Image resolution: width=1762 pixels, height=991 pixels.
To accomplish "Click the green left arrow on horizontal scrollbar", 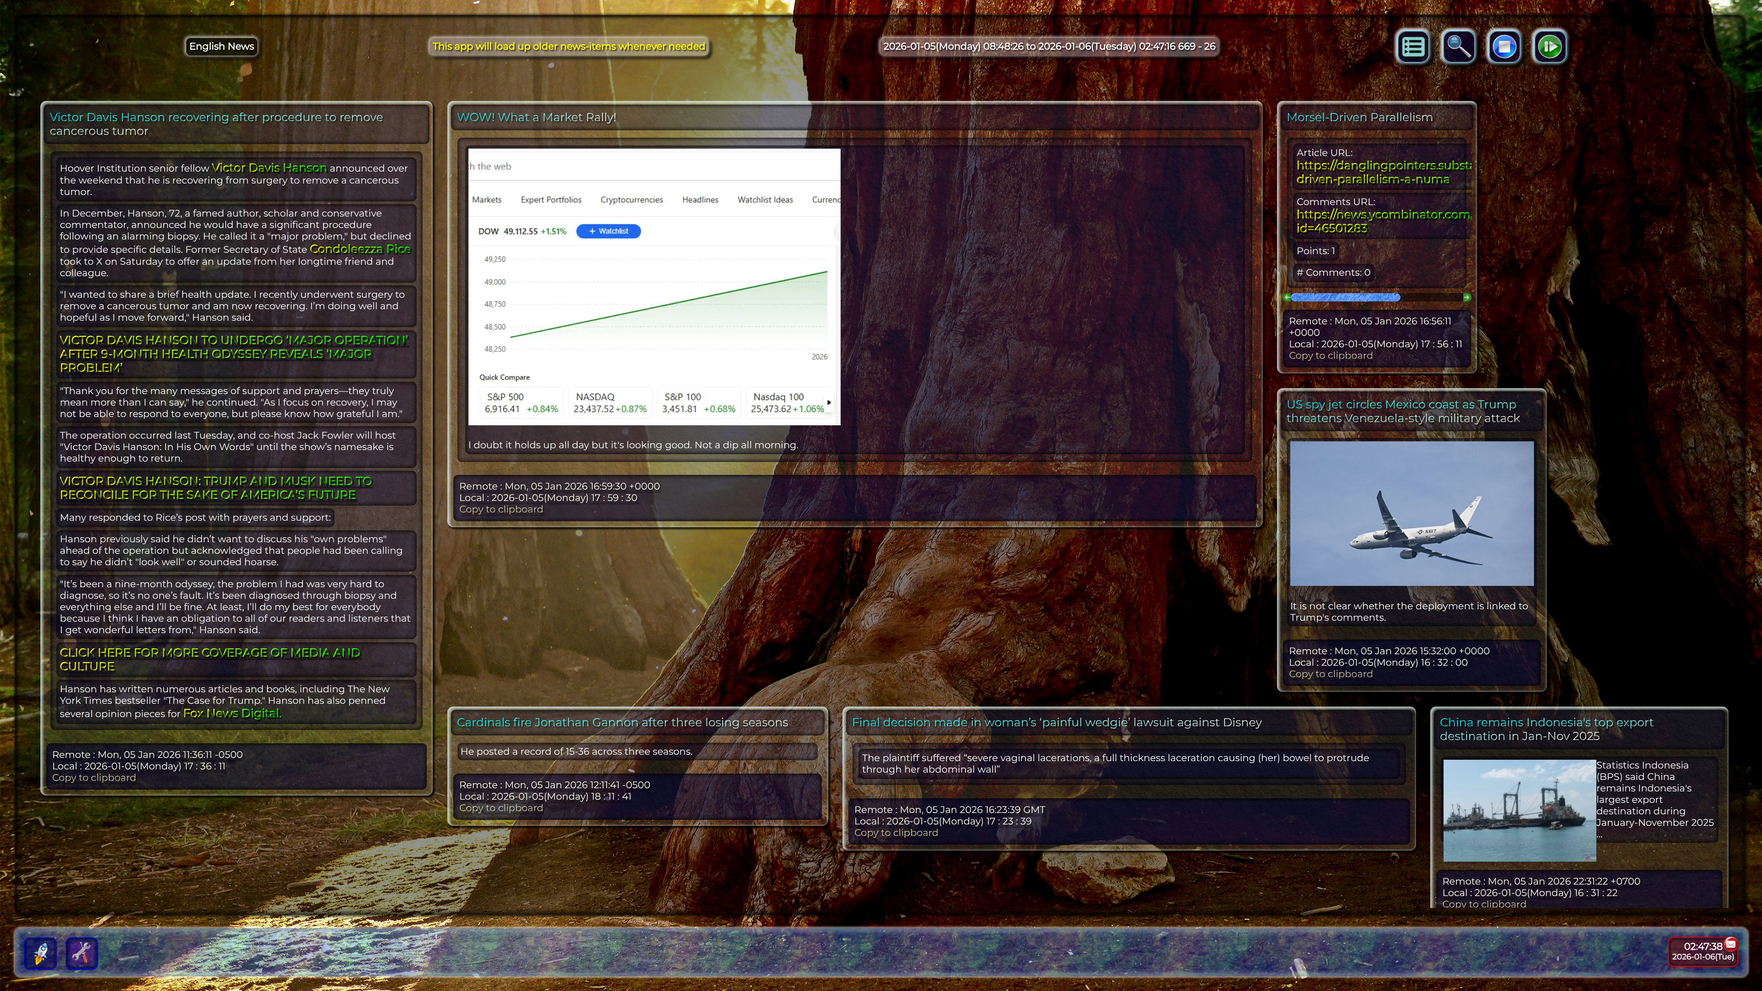I will click(x=1287, y=297).
